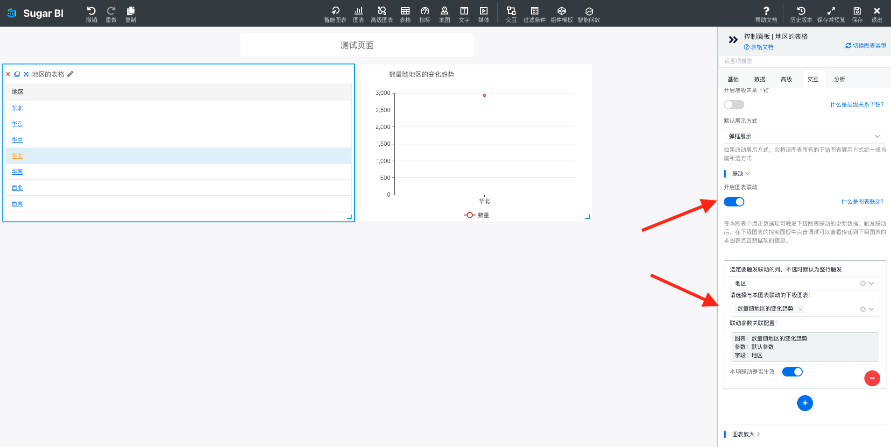Click the 西南 row link
Image resolution: width=891 pixels, height=447 pixels.
[x=17, y=204]
